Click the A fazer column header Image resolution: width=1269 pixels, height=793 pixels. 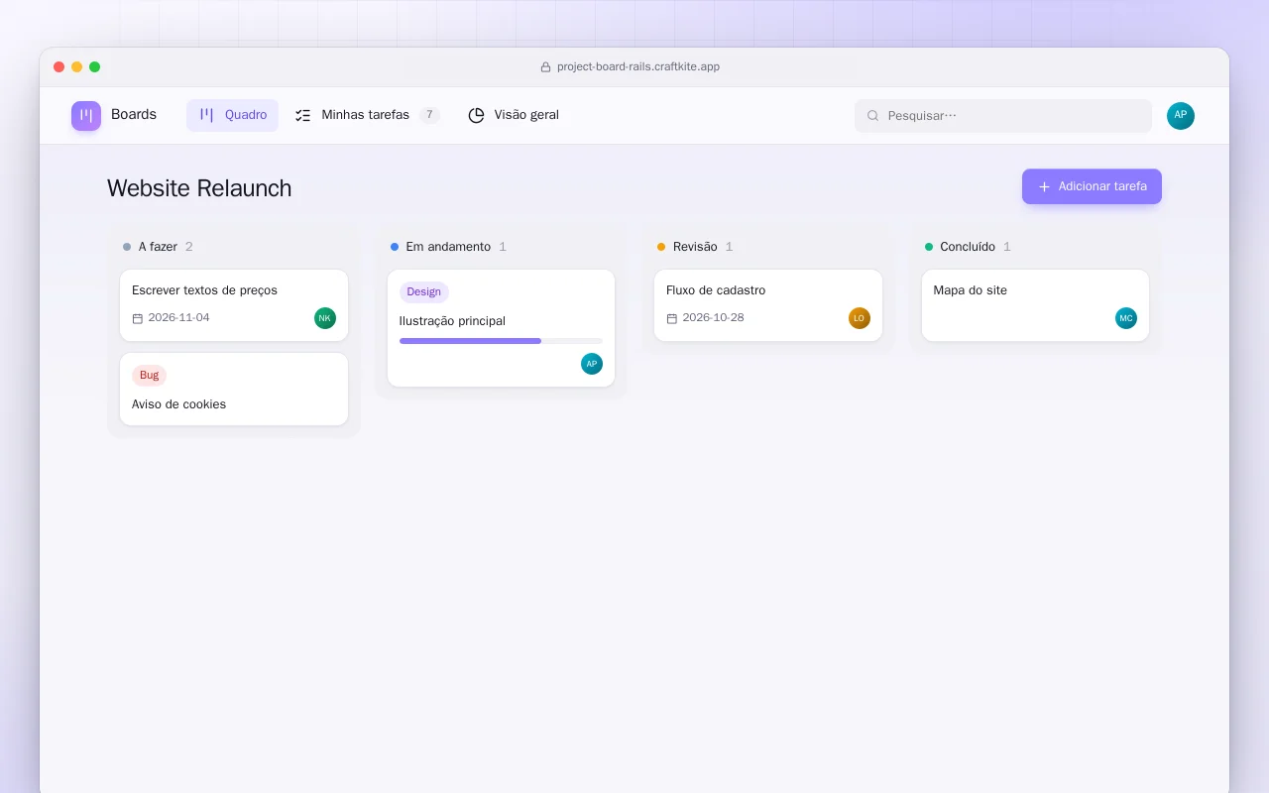158,247
